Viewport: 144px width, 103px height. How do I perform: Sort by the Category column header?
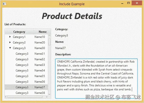pos(19,32)
